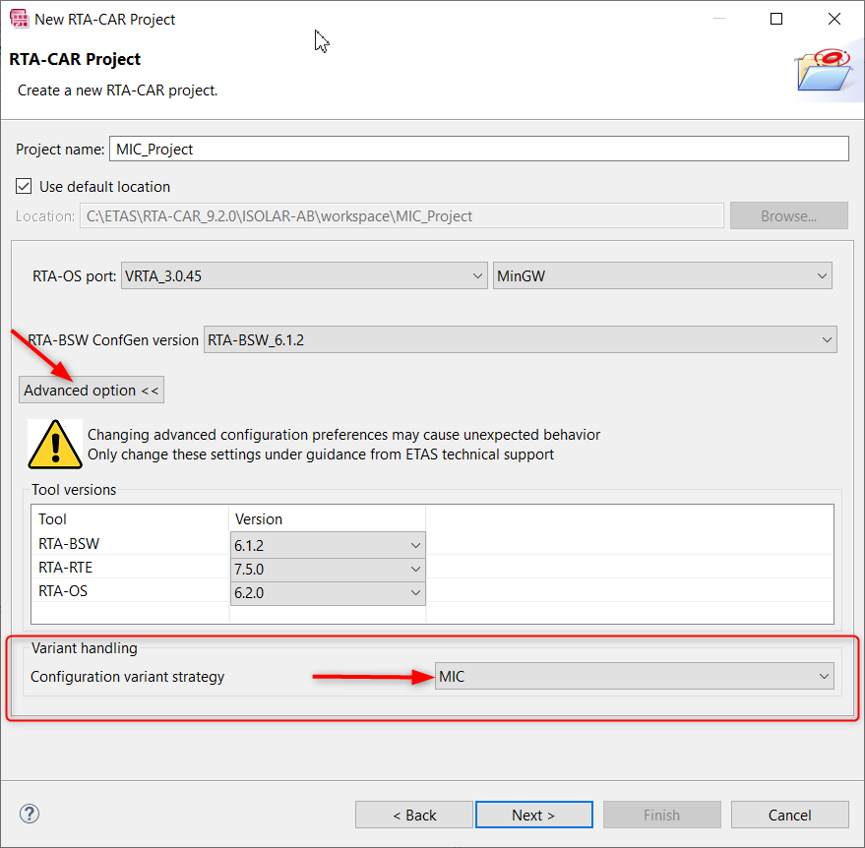Cancel the new project wizard
The width and height of the screenshot is (865, 848).
click(x=790, y=815)
